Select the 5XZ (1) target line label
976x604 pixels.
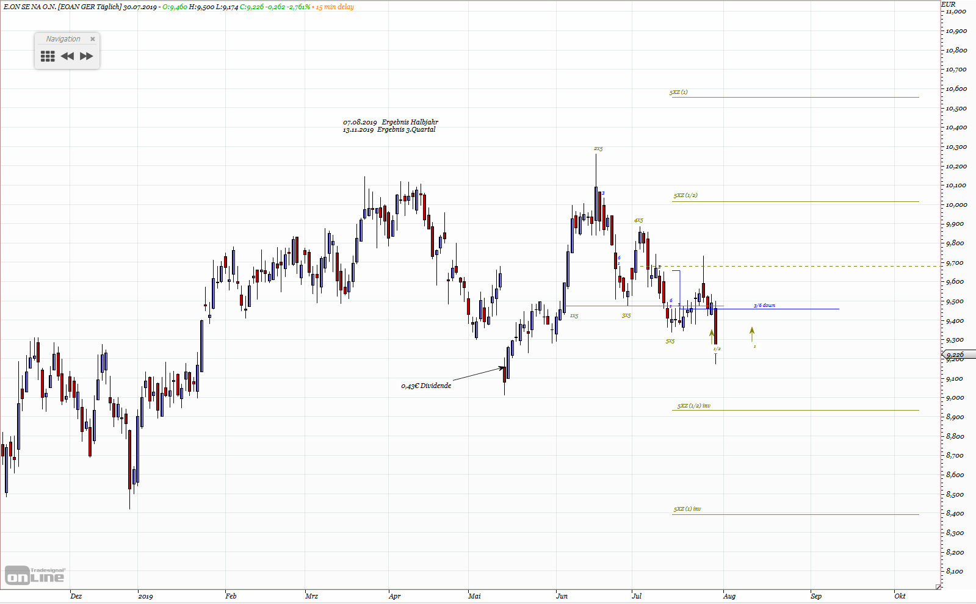click(678, 92)
